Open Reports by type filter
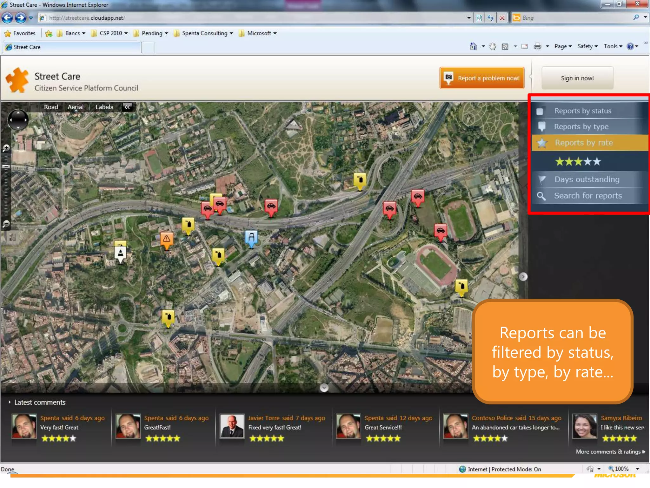 click(590, 127)
